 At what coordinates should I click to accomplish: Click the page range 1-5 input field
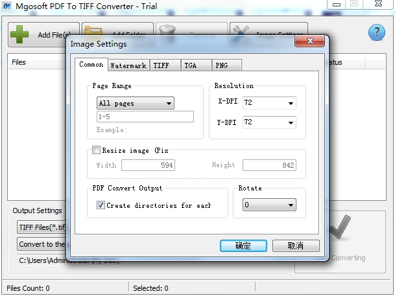point(145,117)
